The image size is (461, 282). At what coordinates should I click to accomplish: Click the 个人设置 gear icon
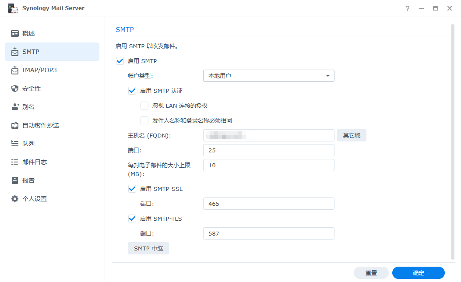15,199
